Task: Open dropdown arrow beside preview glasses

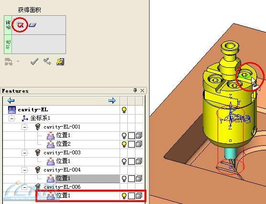Action: pyautogui.click(x=18, y=61)
